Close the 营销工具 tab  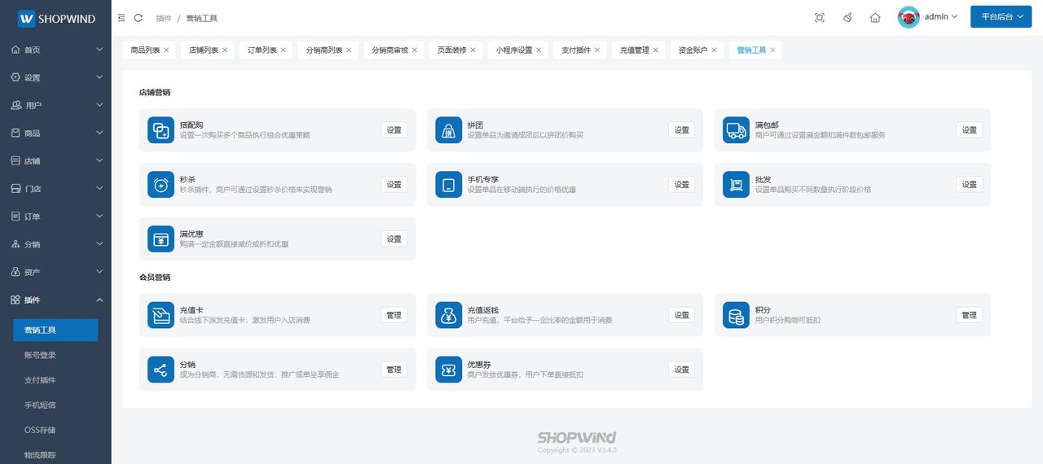click(772, 50)
